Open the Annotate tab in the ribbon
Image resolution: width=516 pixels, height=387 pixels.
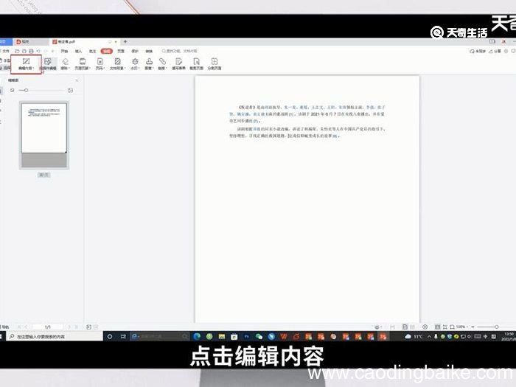click(92, 51)
